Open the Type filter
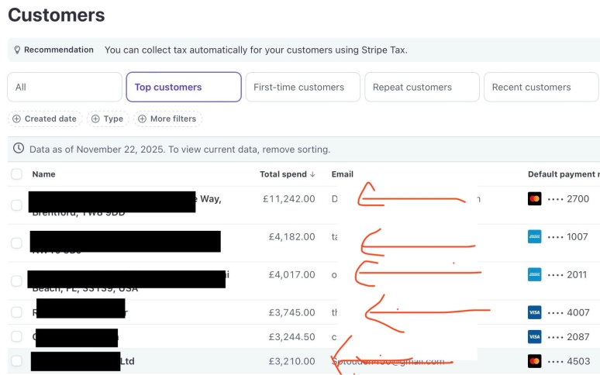Viewport: 600px width, 375px height. pos(106,119)
